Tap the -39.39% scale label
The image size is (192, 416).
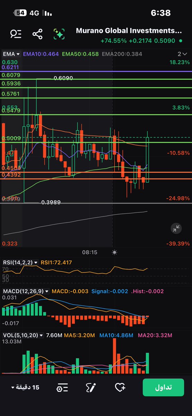pyautogui.click(x=178, y=244)
